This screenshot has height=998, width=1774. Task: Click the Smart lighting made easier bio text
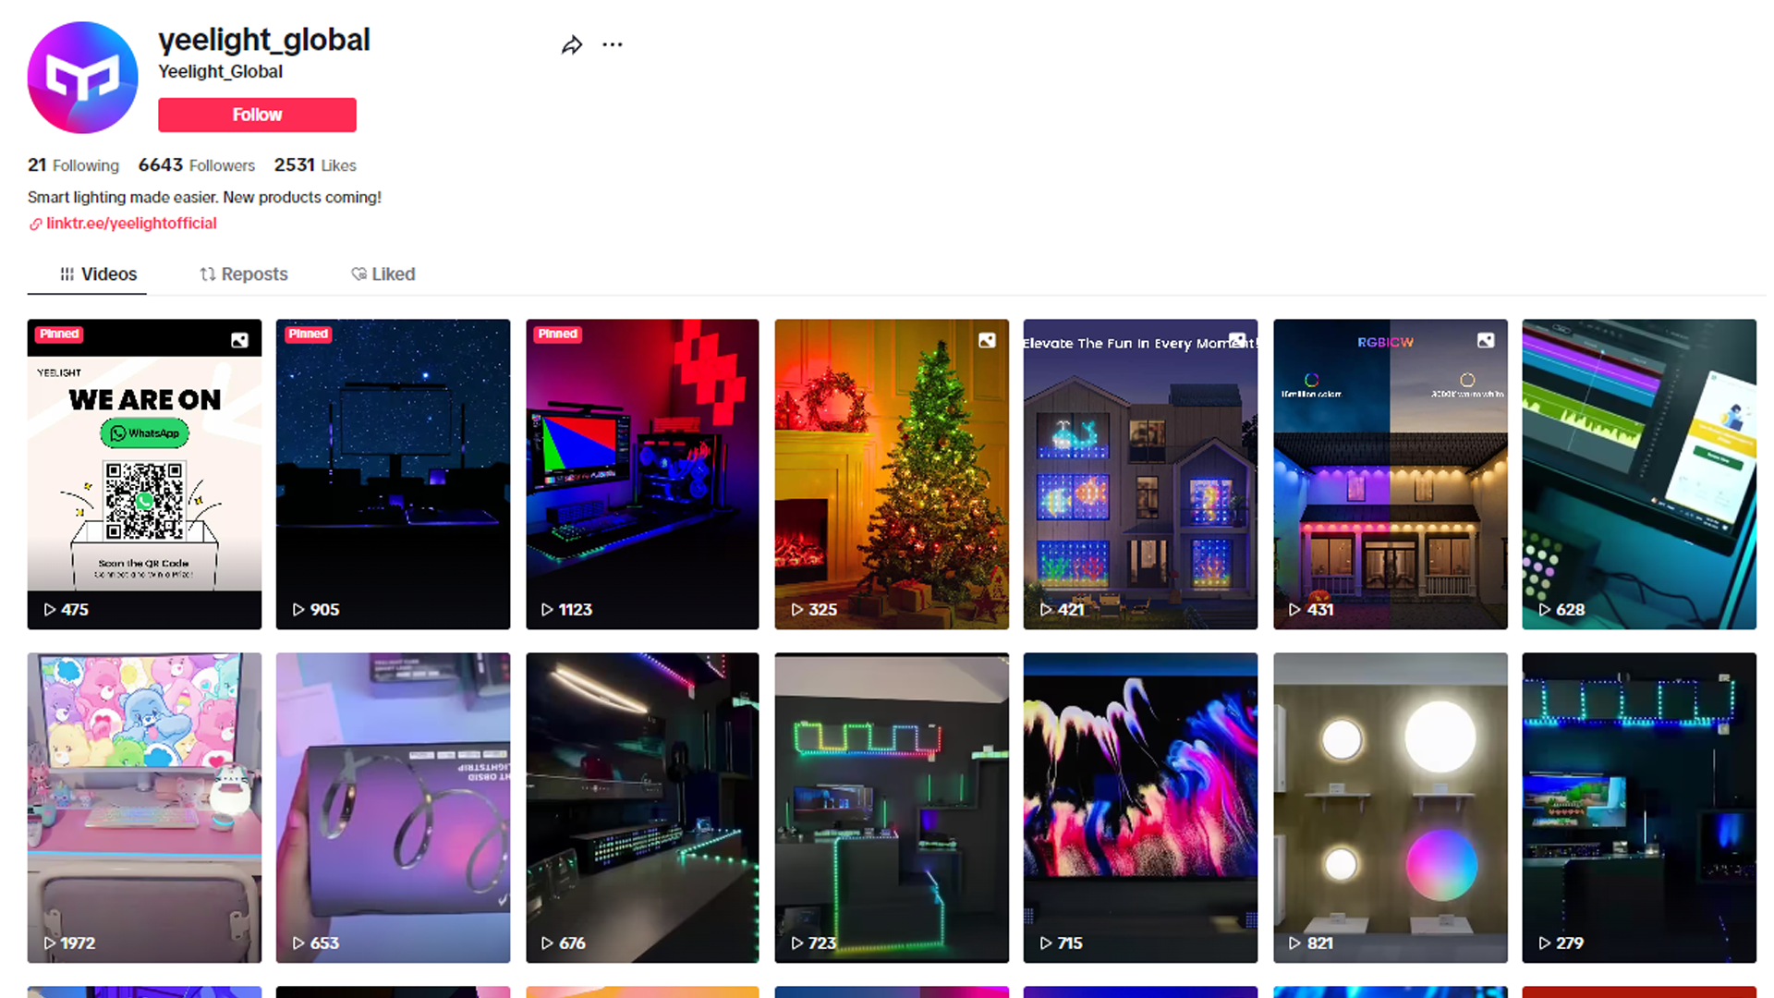click(204, 197)
